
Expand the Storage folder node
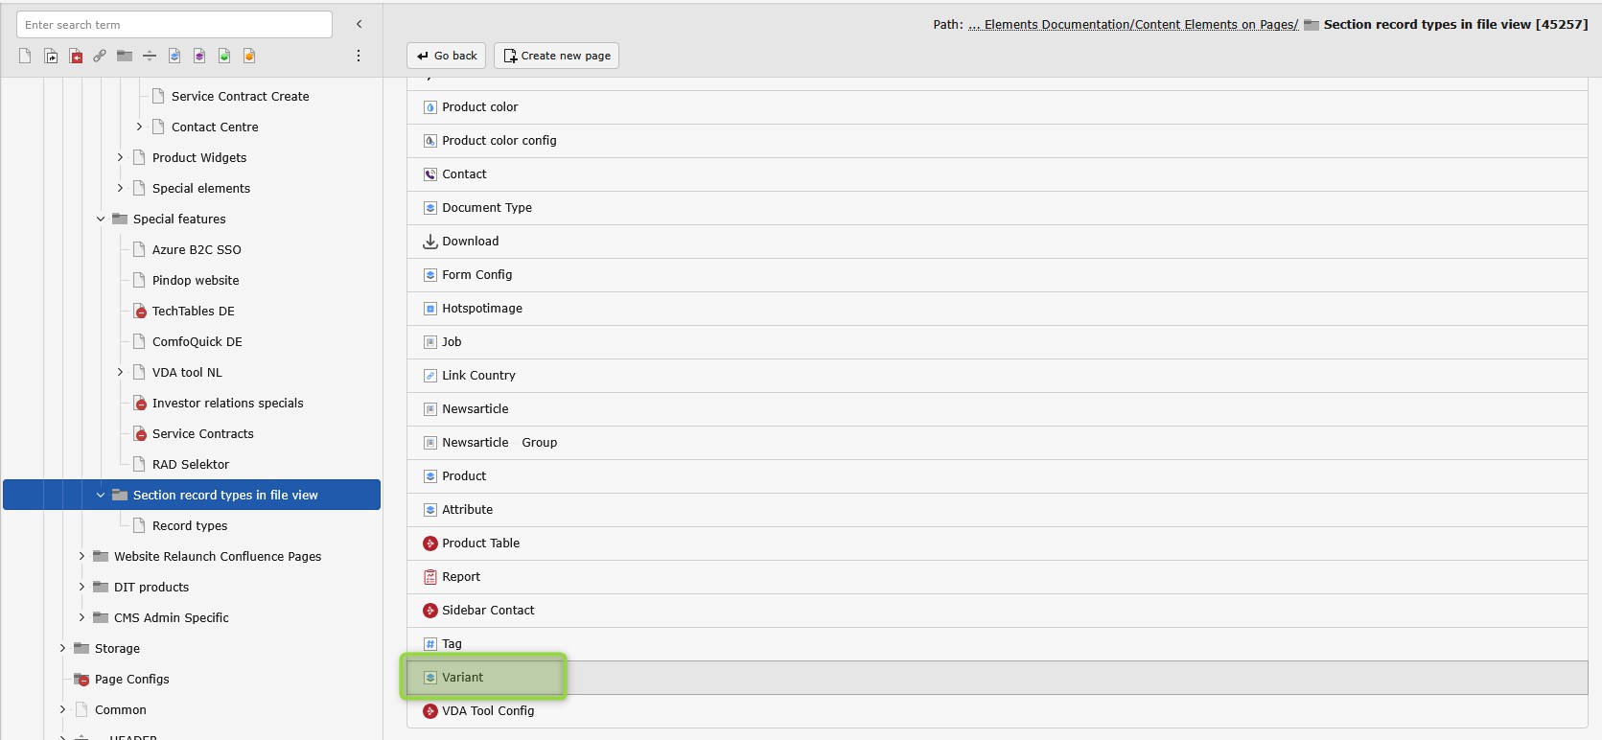click(x=62, y=649)
